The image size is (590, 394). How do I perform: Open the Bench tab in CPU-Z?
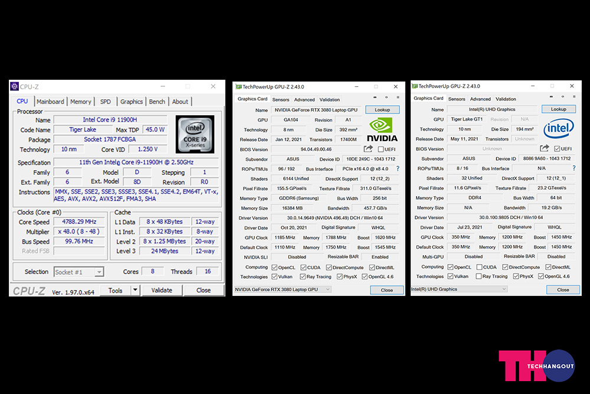pyautogui.click(x=157, y=102)
